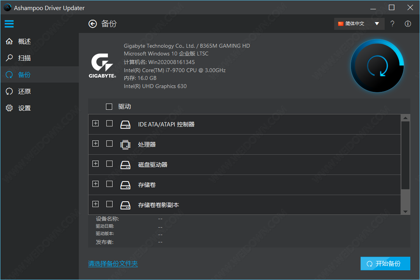Click the driver list scrollbar up arrow
The width and height of the screenshot is (420, 280).
pyautogui.click(x=406, y=118)
